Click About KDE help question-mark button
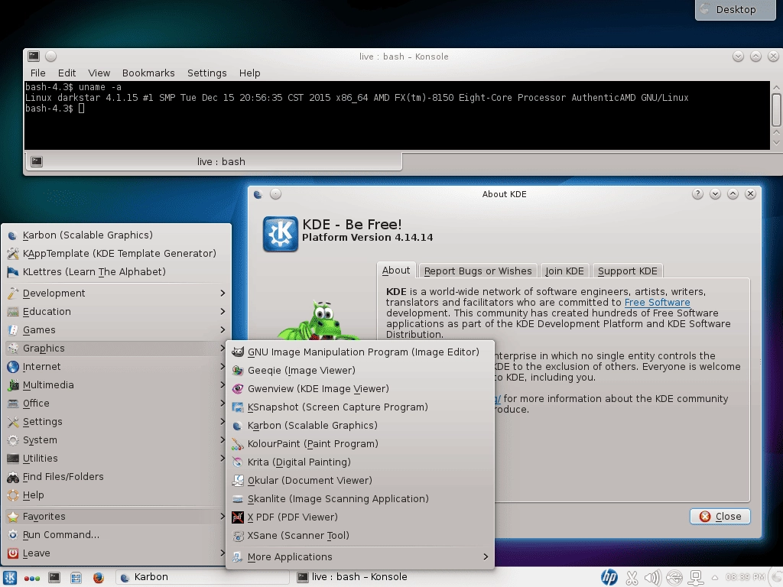Image resolution: width=783 pixels, height=587 pixels. [x=697, y=194]
